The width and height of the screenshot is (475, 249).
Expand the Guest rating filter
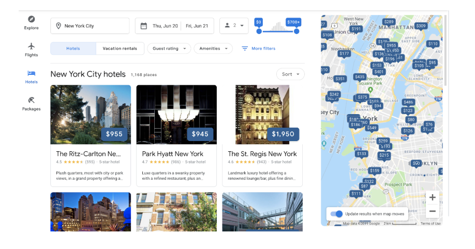[x=169, y=49]
